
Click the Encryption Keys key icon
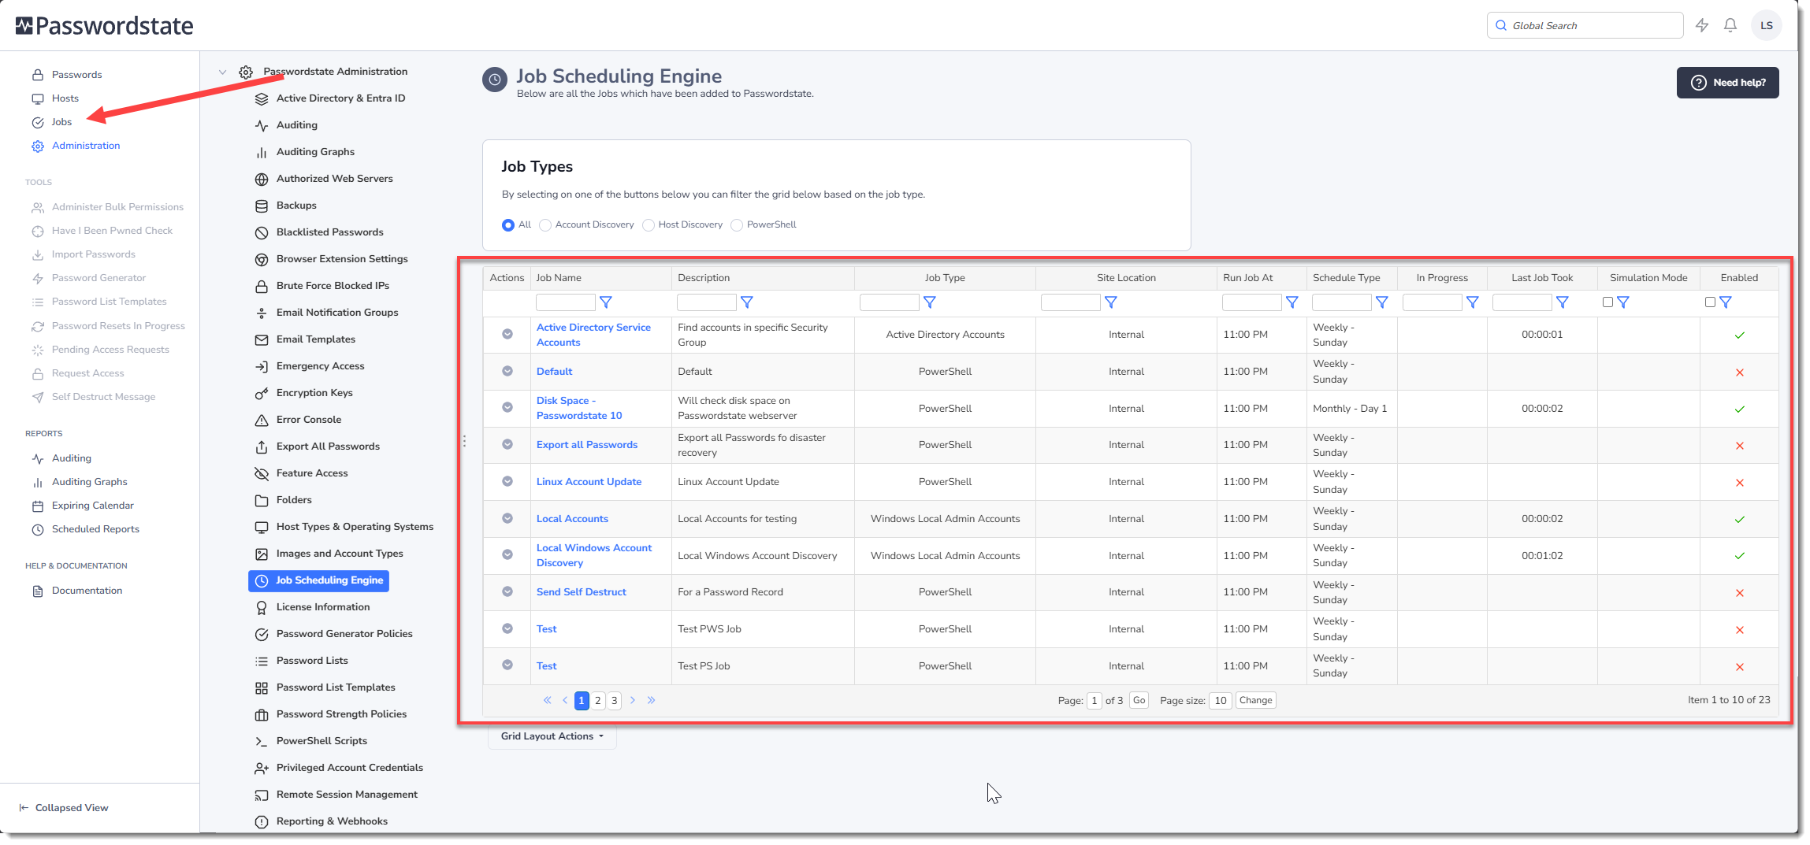[x=262, y=394]
